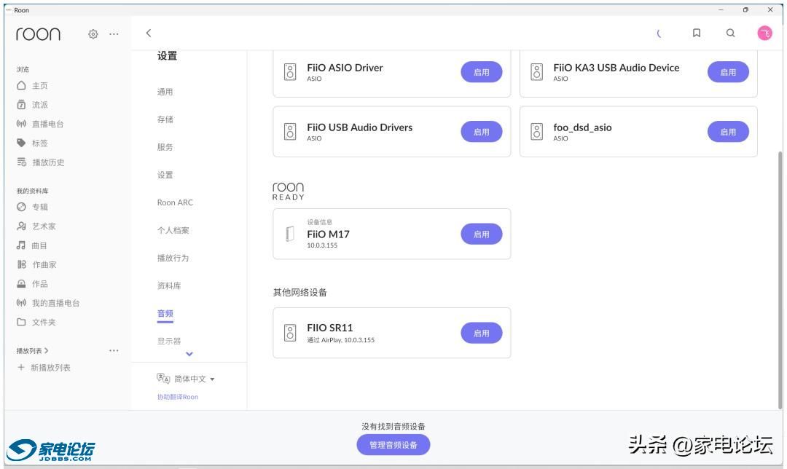787x469 pixels.
Task: Click the 管理音频设备 button
Action: pos(393,445)
